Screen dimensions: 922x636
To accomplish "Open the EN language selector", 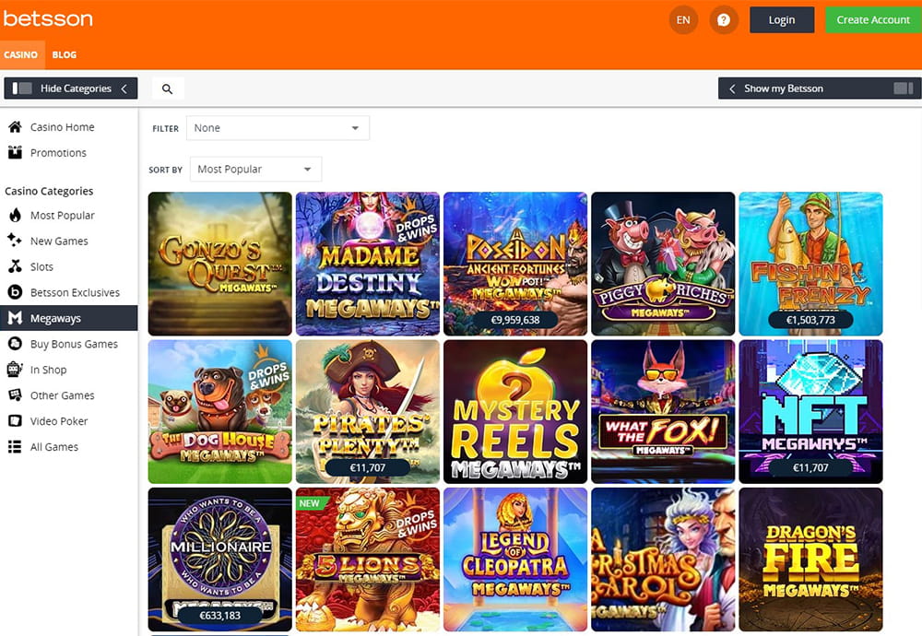I will [683, 20].
